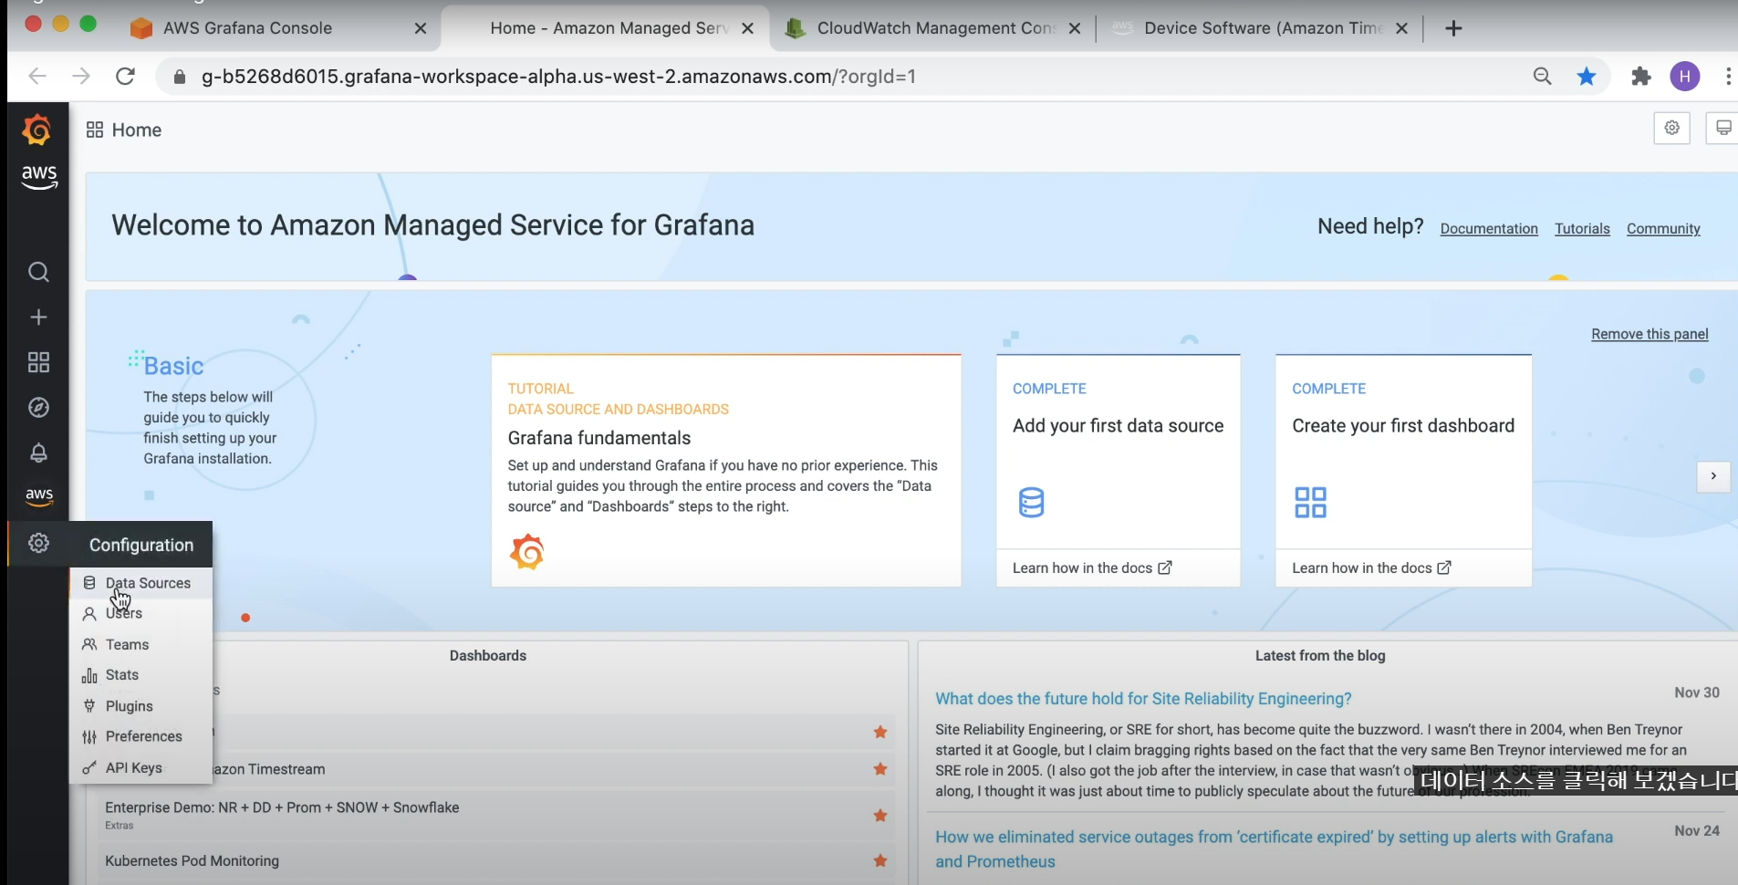The height and width of the screenshot is (885, 1738).
Task: Click the AWS data sources icon above gear
Action: (38, 496)
